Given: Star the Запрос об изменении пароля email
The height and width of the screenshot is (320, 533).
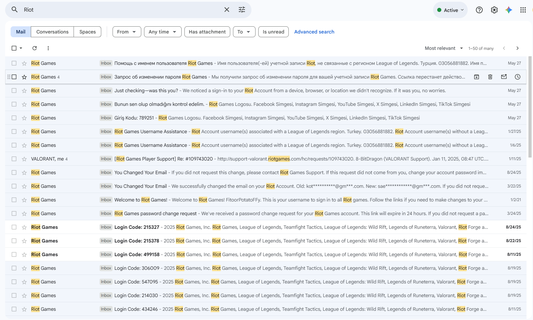Looking at the screenshot, I should (x=24, y=77).
